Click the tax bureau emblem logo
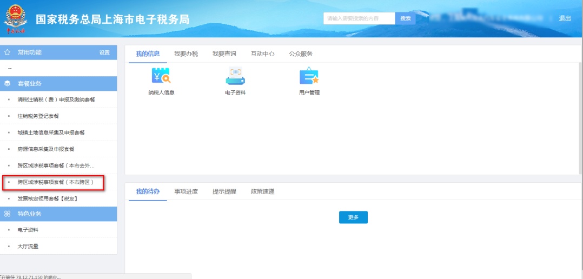 [15, 19]
